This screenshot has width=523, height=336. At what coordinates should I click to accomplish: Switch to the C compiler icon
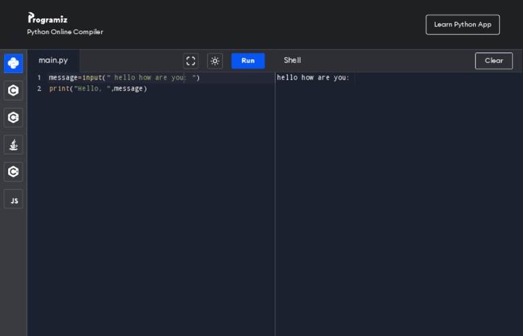14,90
